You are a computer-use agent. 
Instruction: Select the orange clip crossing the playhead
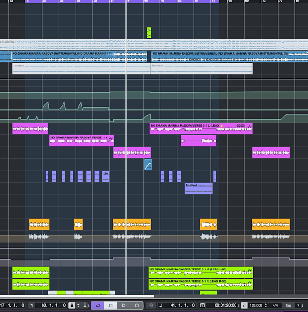tap(132, 224)
